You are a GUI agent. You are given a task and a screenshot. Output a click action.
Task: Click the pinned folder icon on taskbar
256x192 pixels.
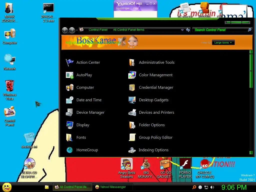47,187
